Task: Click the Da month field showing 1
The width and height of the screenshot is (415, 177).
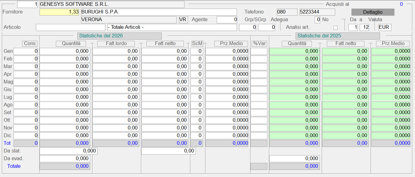Action: coord(353,28)
